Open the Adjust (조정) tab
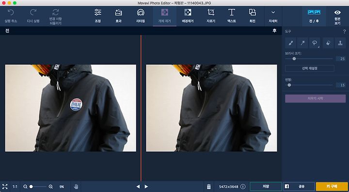 [x=98, y=15]
